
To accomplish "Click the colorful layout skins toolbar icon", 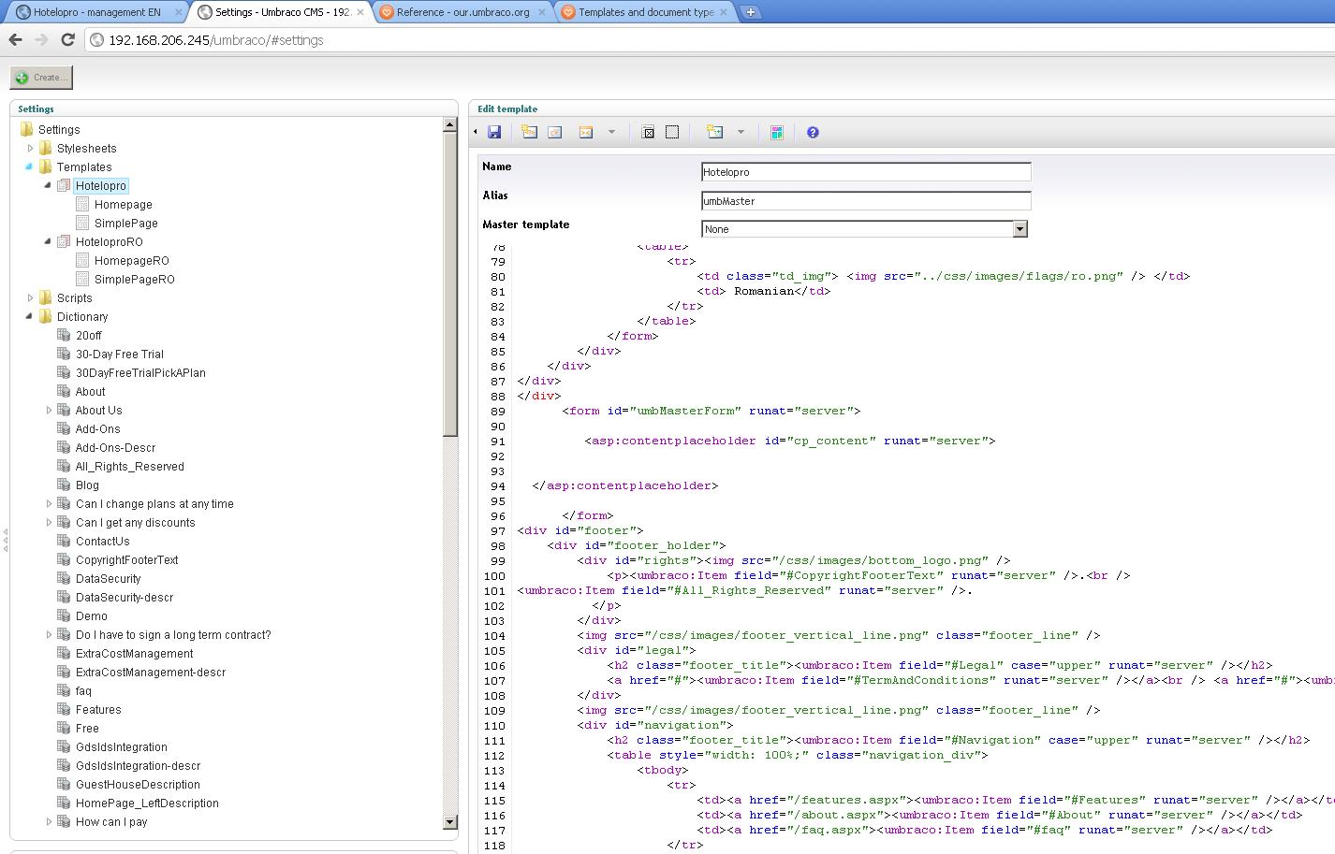I will point(776,132).
